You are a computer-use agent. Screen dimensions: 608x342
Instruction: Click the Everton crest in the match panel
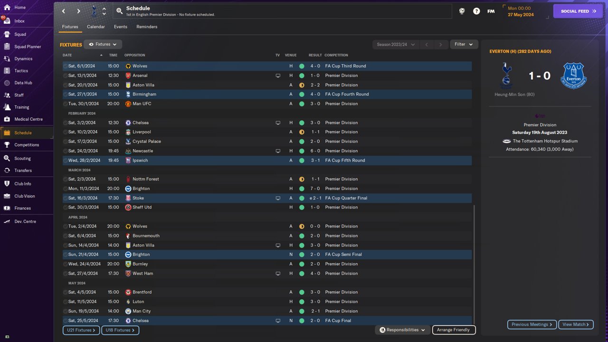(573, 76)
